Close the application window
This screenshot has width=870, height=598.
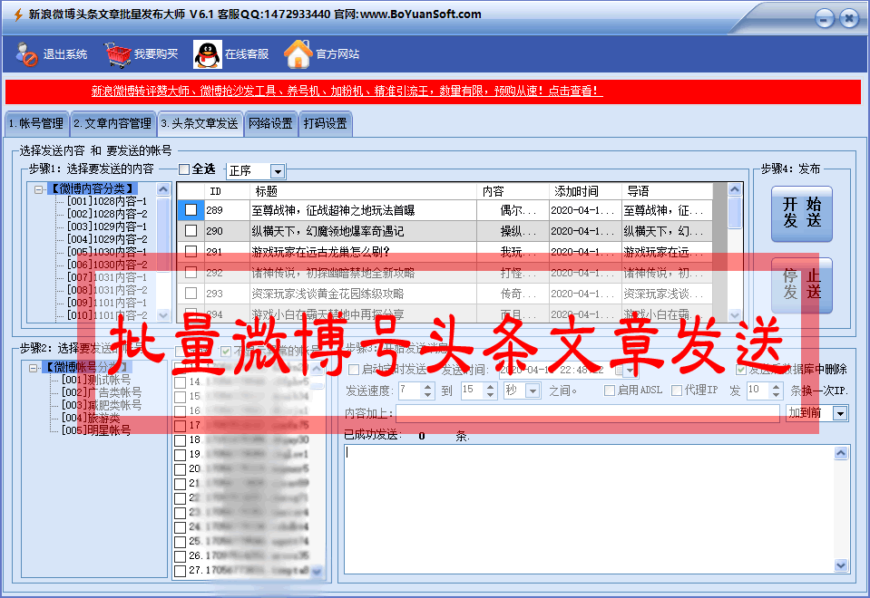[x=849, y=19]
